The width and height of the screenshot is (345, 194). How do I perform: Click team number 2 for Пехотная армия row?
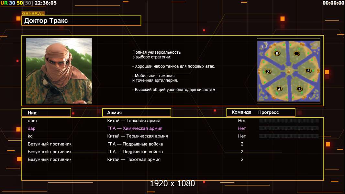point(242,159)
